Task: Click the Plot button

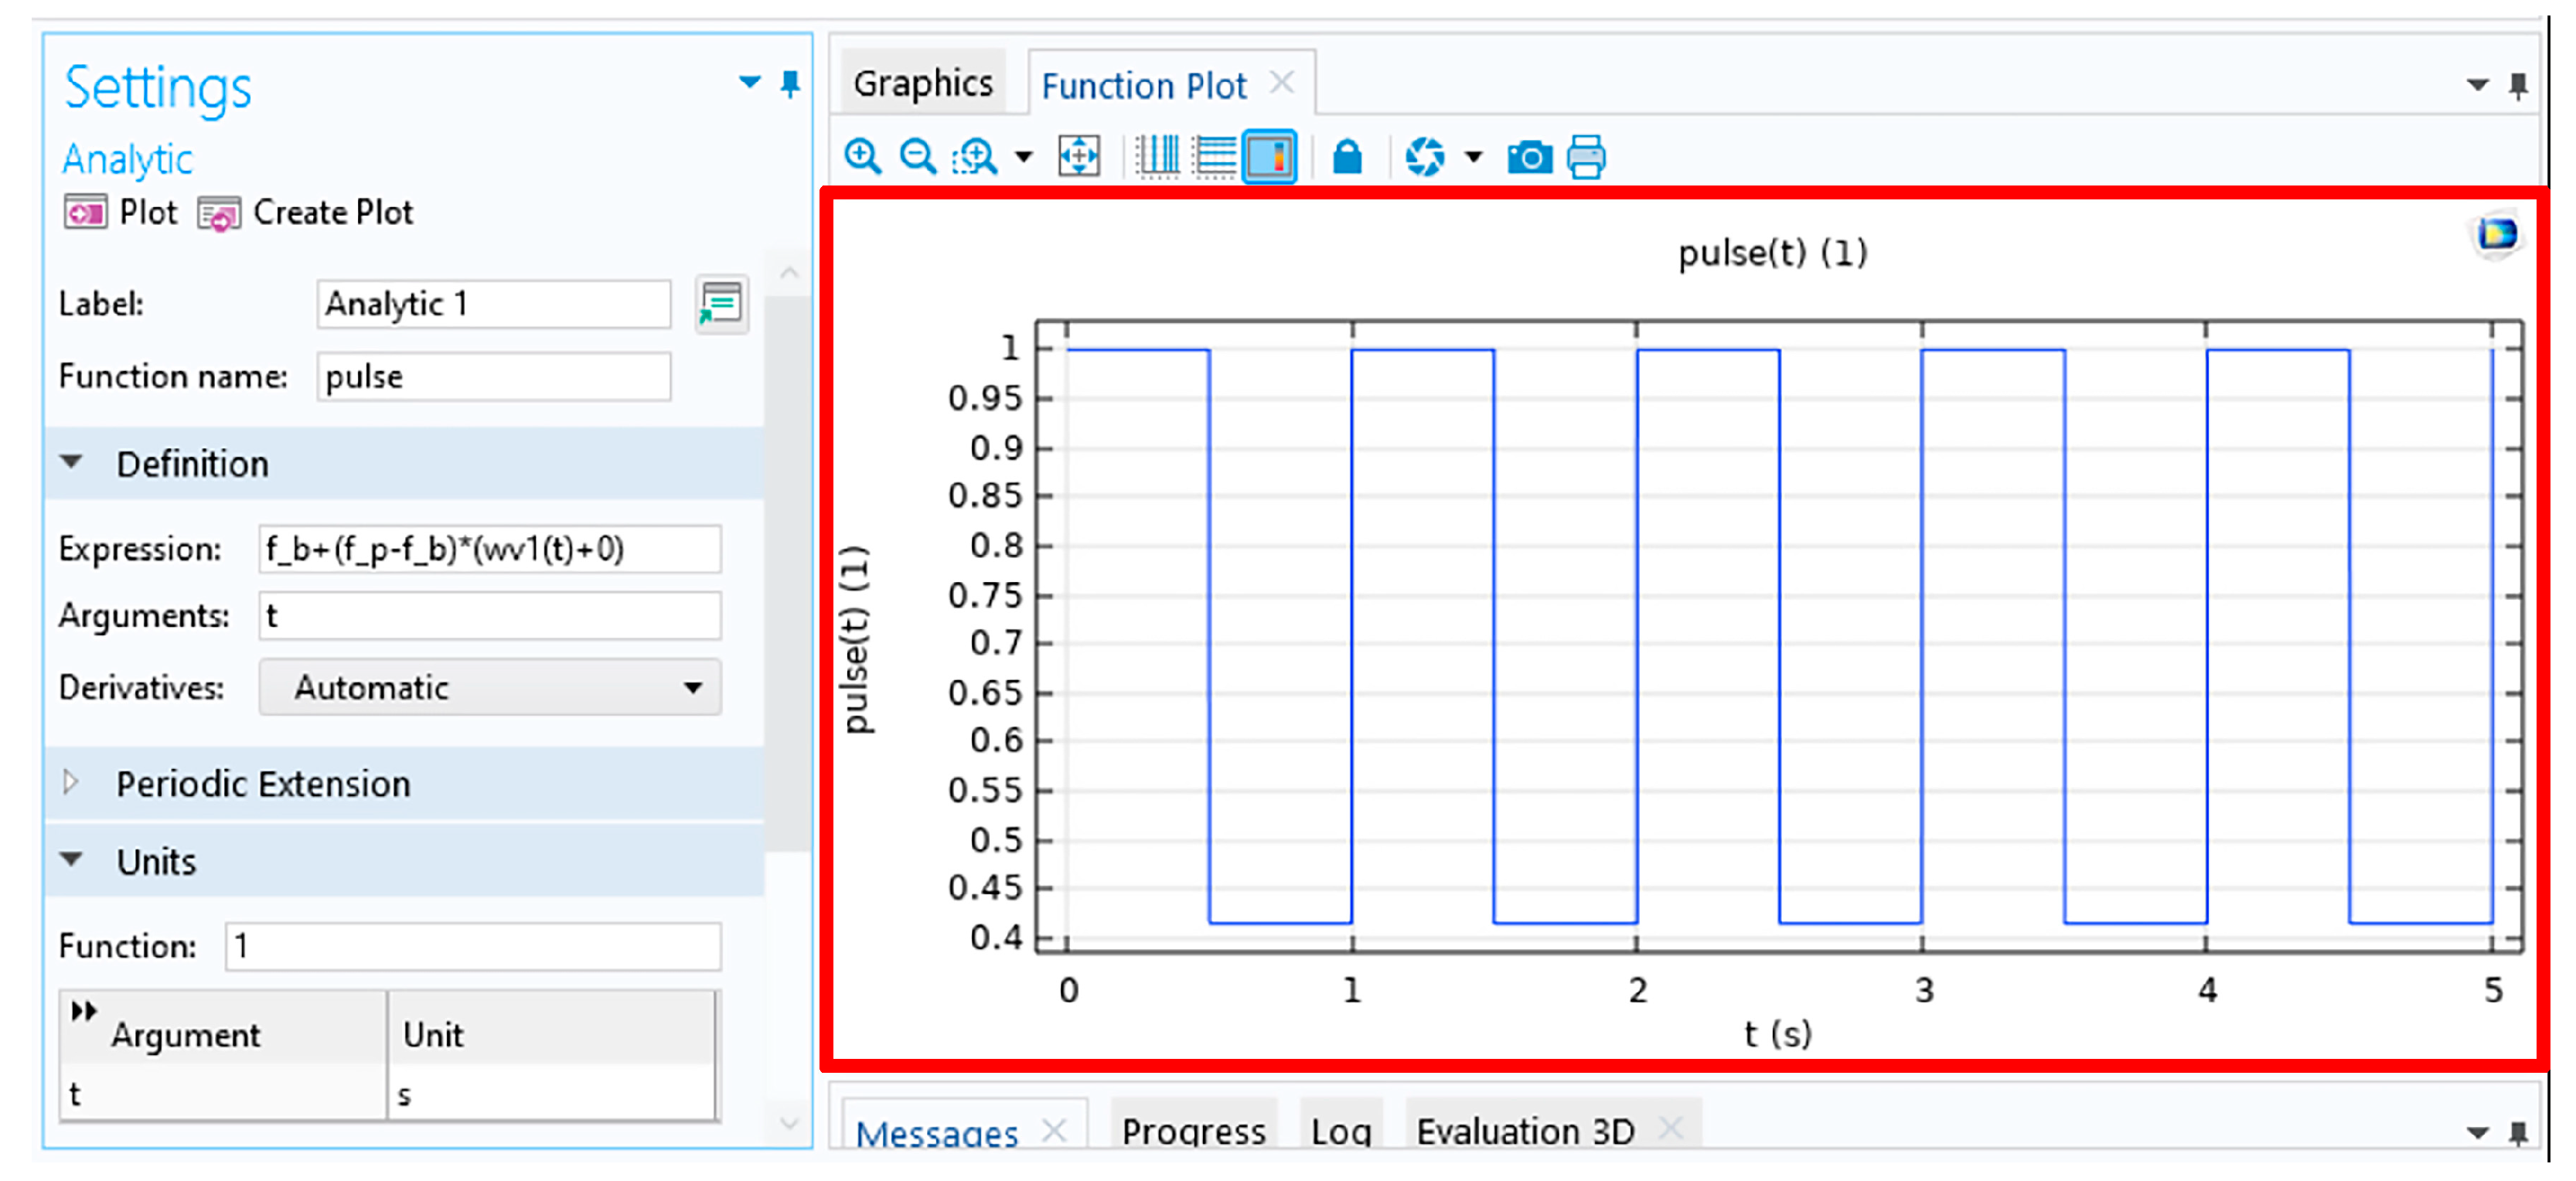Action: pos(121,213)
